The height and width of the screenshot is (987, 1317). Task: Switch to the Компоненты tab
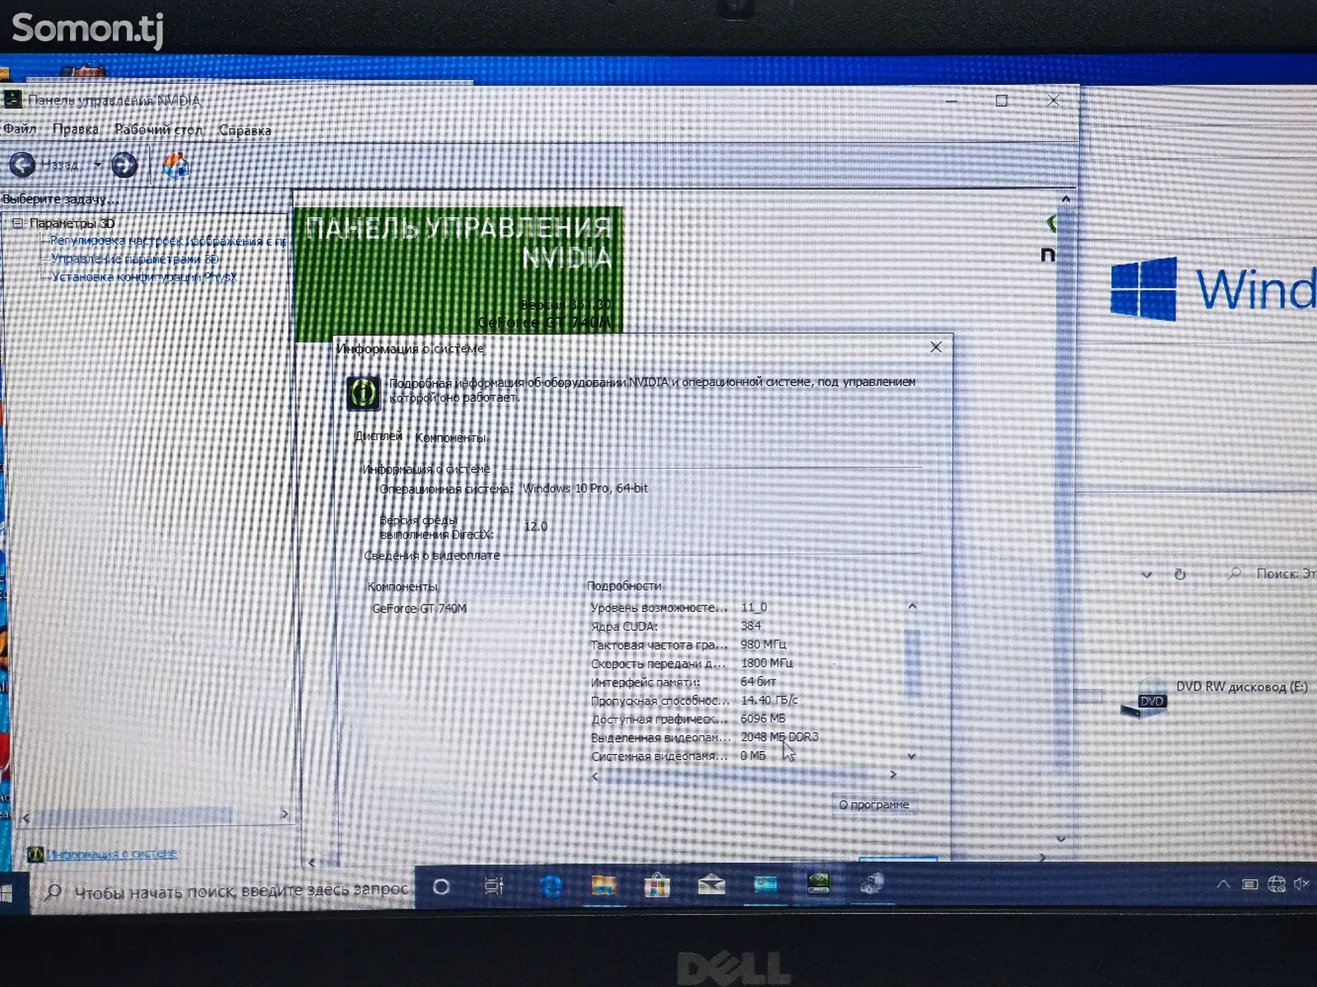tap(450, 438)
